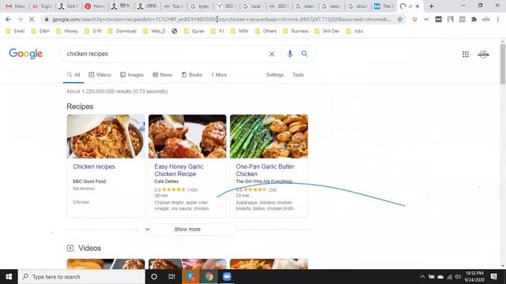Start voice search with the microphone icon

tap(290, 54)
